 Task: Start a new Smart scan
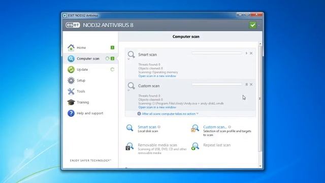pyautogui.click(x=147, y=127)
